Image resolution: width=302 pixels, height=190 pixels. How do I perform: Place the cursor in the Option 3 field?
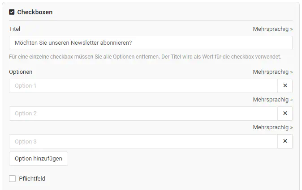pos(143,141)
